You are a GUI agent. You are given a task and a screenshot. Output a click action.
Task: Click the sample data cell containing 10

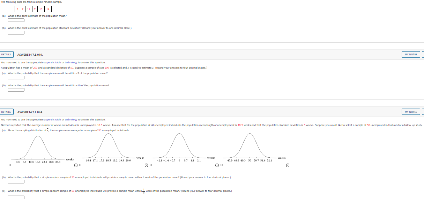pyautogui.click(x=41, y=9)
